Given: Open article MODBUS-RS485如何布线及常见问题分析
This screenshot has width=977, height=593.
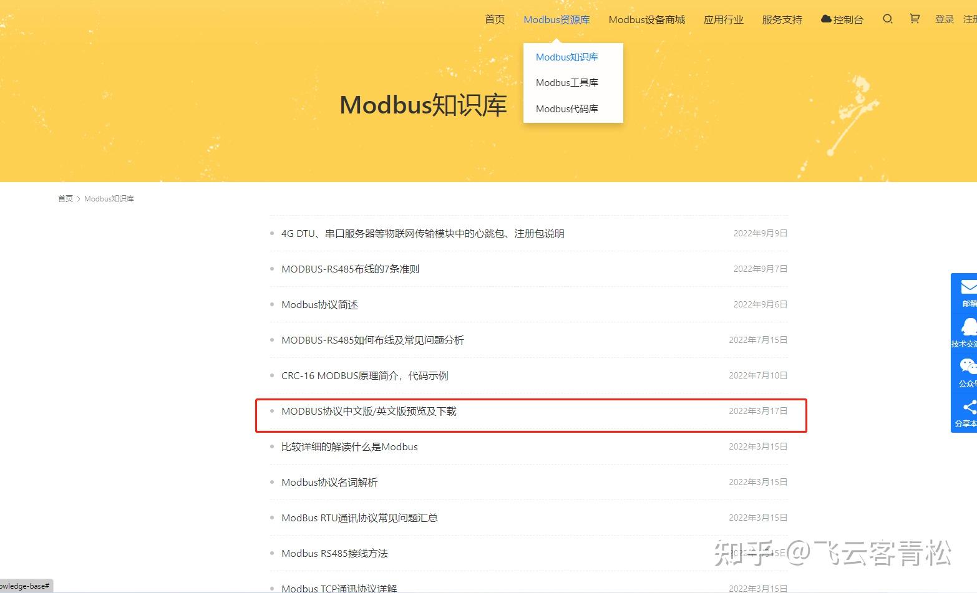Looking at the screenshot, I should point(372,340).
